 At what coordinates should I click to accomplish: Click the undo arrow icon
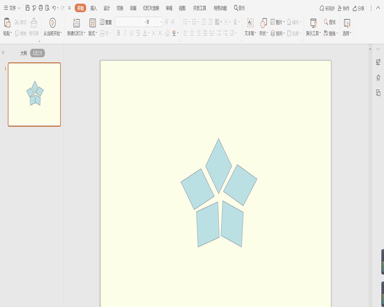(x=54, y=8)
